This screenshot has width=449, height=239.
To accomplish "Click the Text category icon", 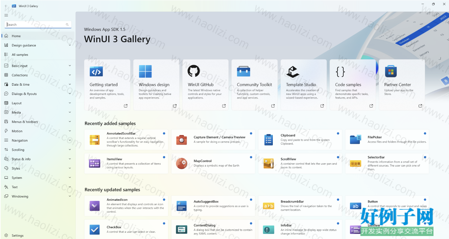I will pyautogui.click(x=6, y=187).
